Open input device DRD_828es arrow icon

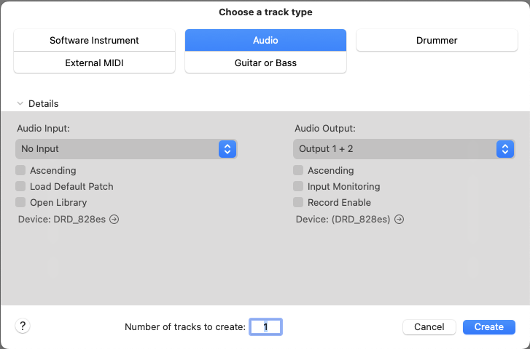click(114, 219)
